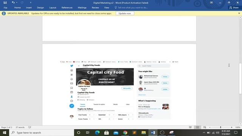Open Cortana circle icon on the taskbar
Screen dimensions: 242x136
click(x=79, y=133)
